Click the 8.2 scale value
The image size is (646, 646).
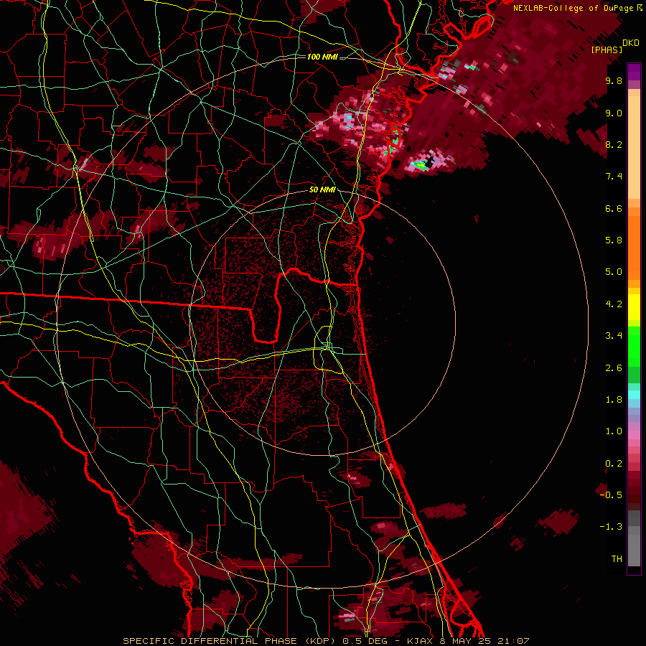tap(614, 145)
